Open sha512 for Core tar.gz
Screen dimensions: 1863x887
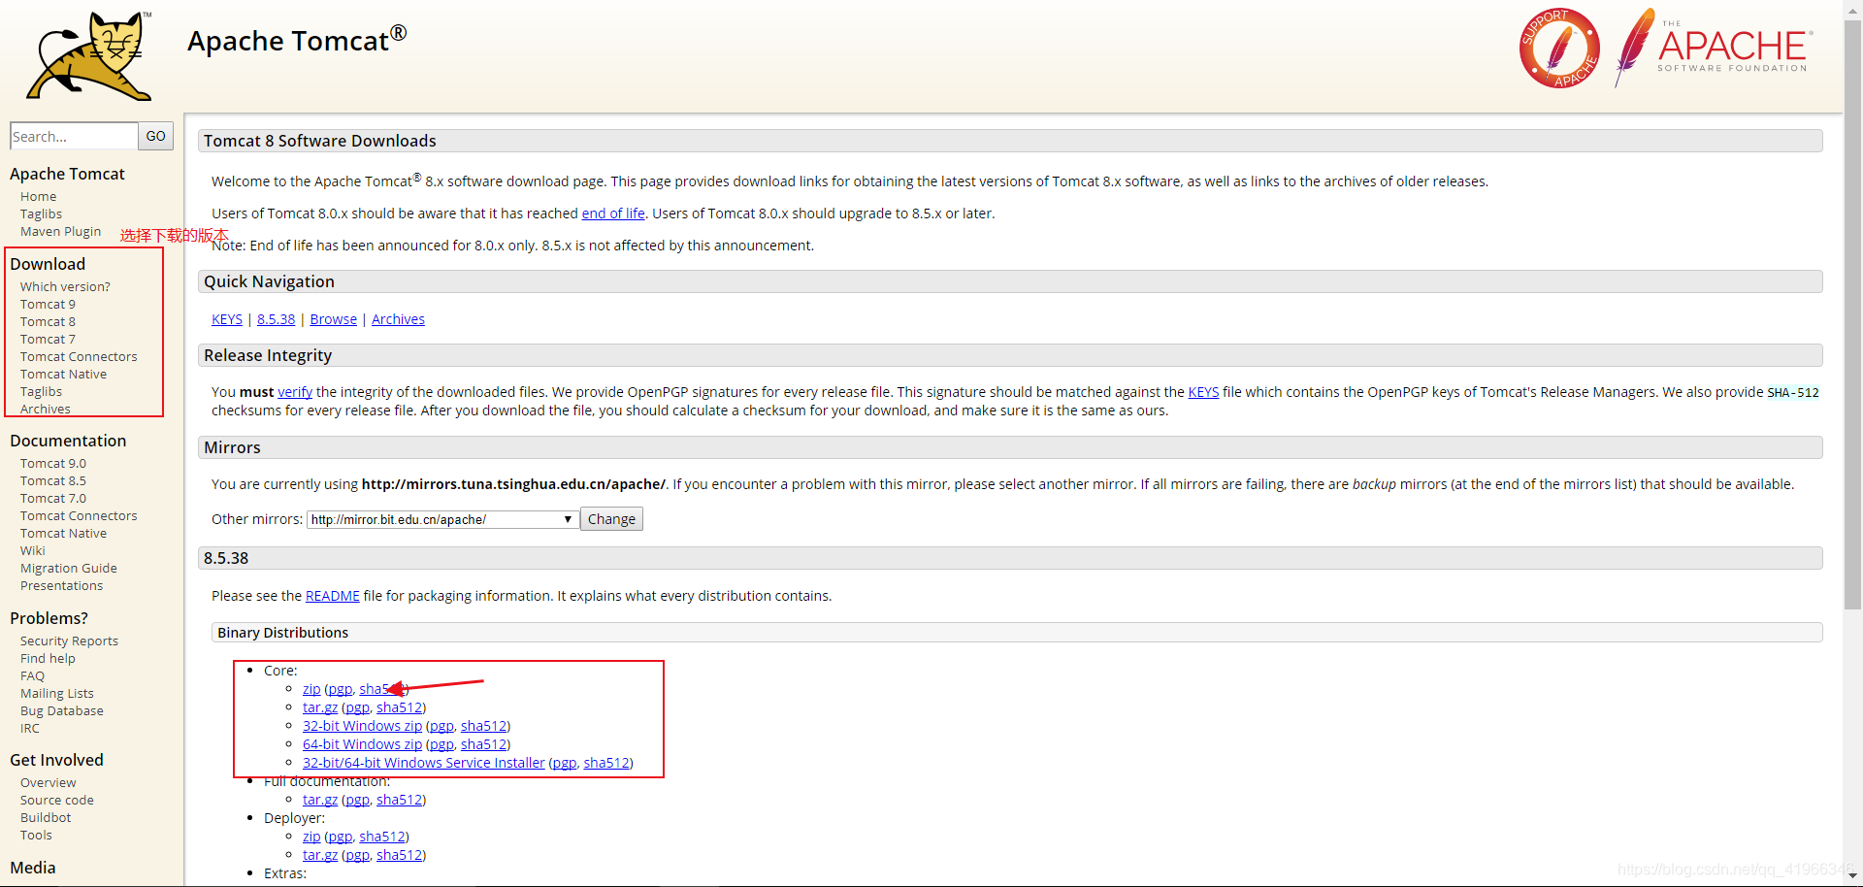[x=400, y=707]
